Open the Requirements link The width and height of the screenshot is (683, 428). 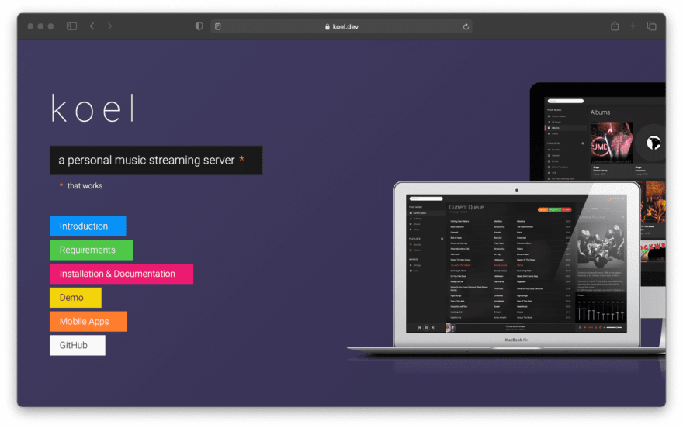tap(92, 250)
